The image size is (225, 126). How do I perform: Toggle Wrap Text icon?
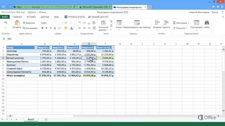pyautogui.click(x=94, y=22)
